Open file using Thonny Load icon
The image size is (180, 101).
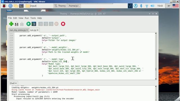(x=17, y=24)
